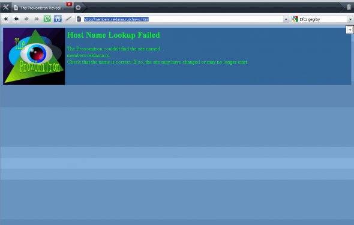This screenshot has width=354, height=225.
Task: Go back one page
Action: coord(16,19)
